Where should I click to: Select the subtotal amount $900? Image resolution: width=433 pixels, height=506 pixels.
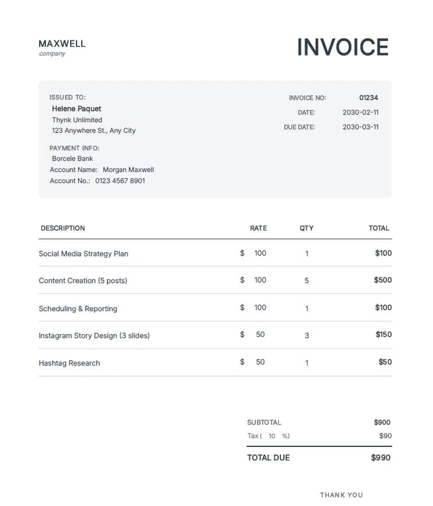click(382, 422)
